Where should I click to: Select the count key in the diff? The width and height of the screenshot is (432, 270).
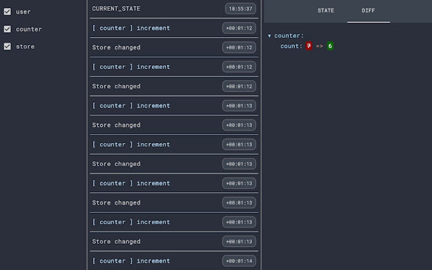click(291, 46)
